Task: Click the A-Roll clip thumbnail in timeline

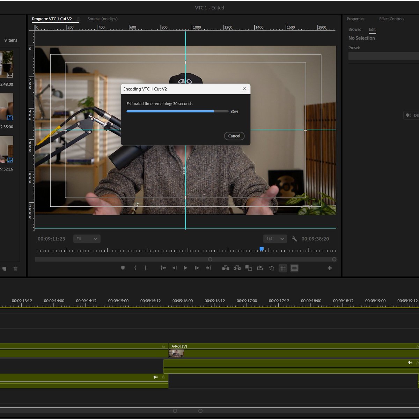Action: coord(176,353)
